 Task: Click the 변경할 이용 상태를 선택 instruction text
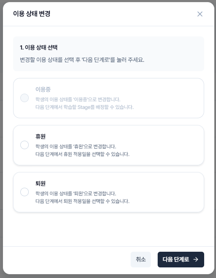pyautogui.click(x=82, y=60)
